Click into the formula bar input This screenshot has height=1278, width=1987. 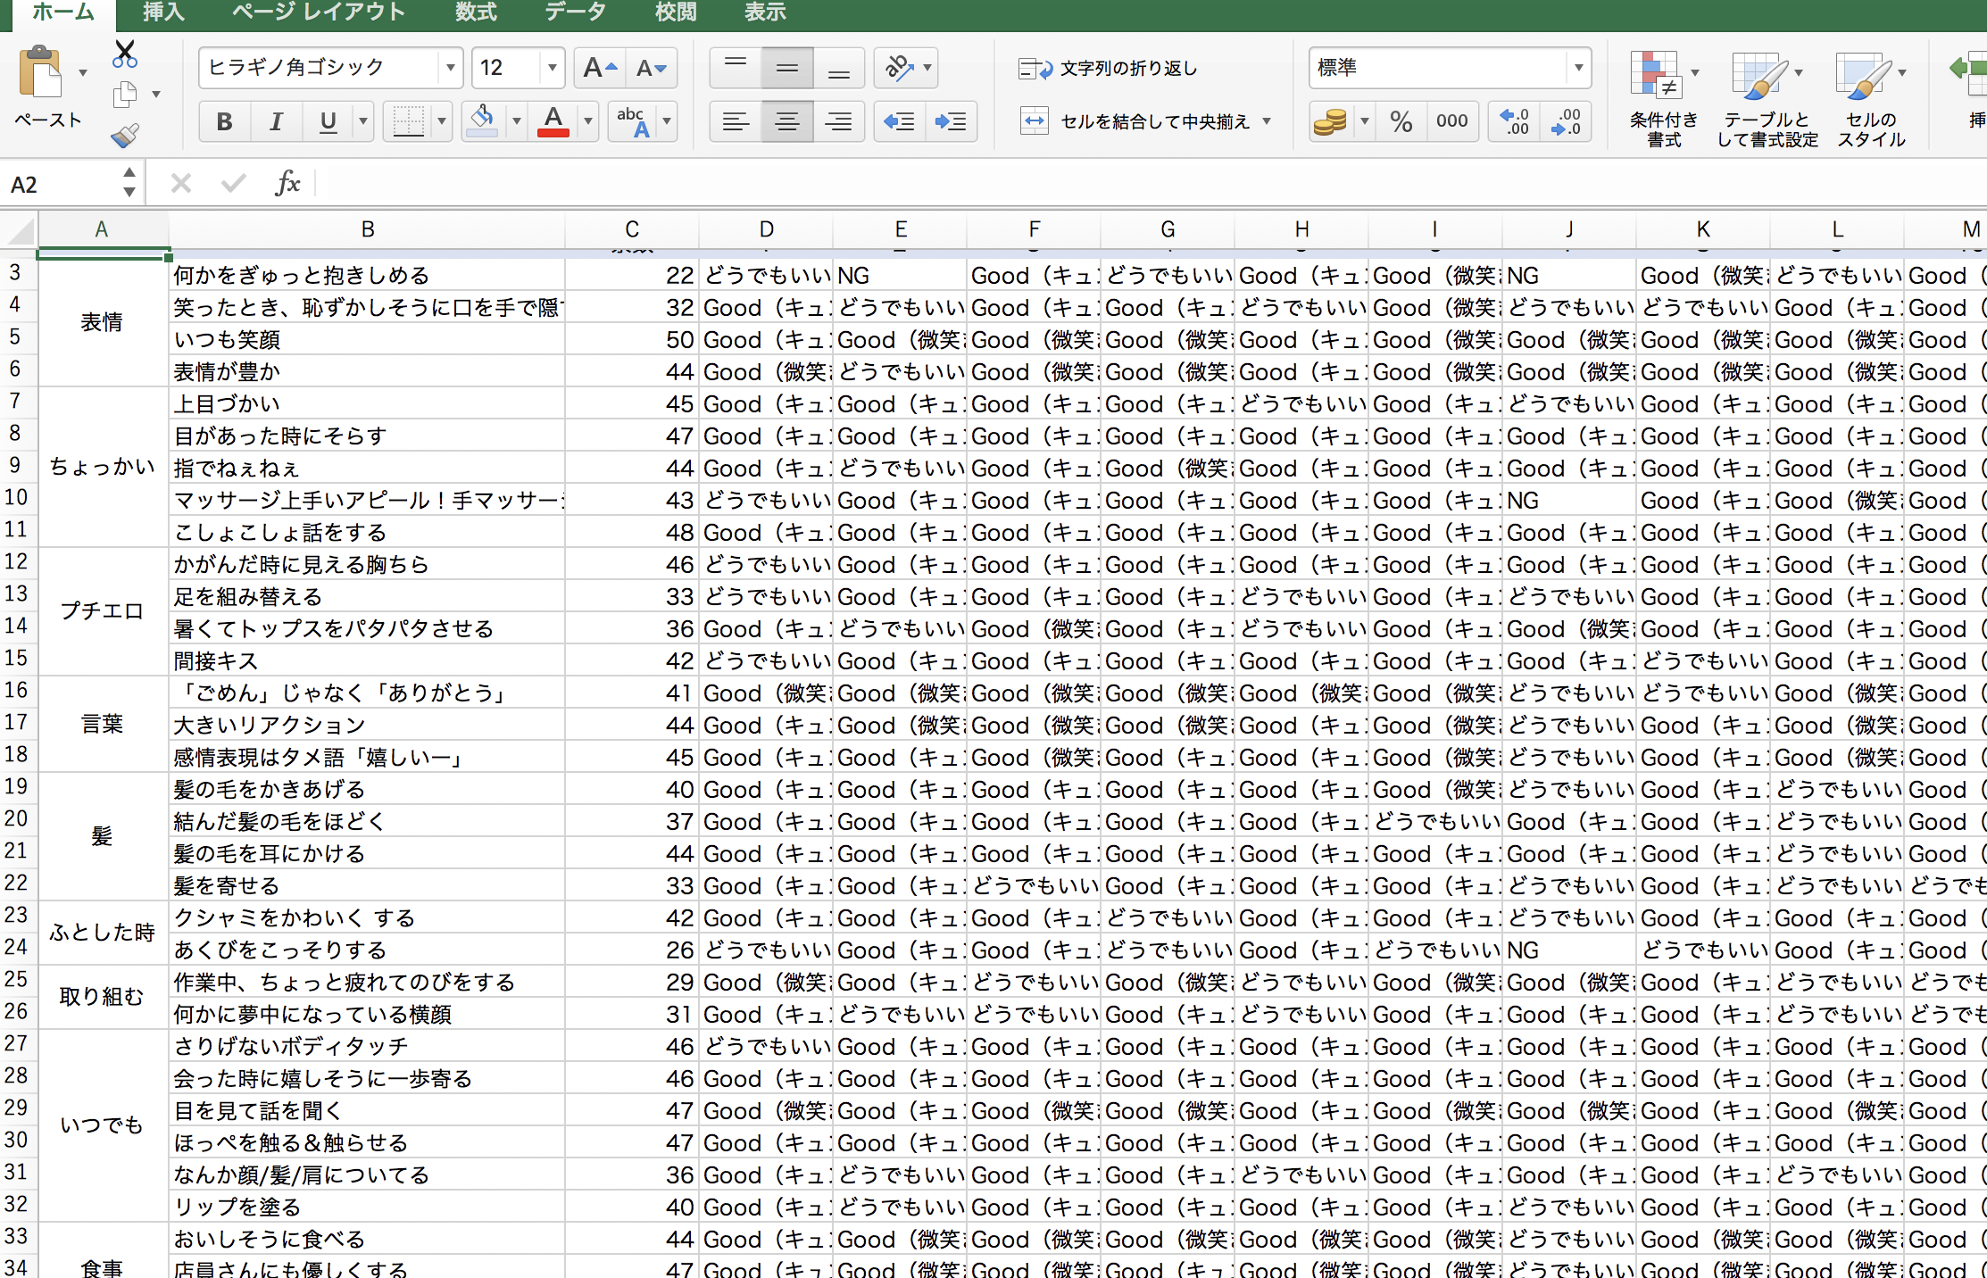1151,184
